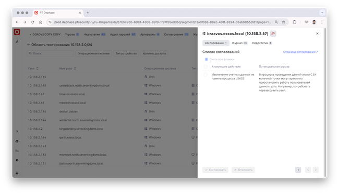Open the settings gear in sidebar
This screenshot has height=194, width=339.
coord(17,141)
